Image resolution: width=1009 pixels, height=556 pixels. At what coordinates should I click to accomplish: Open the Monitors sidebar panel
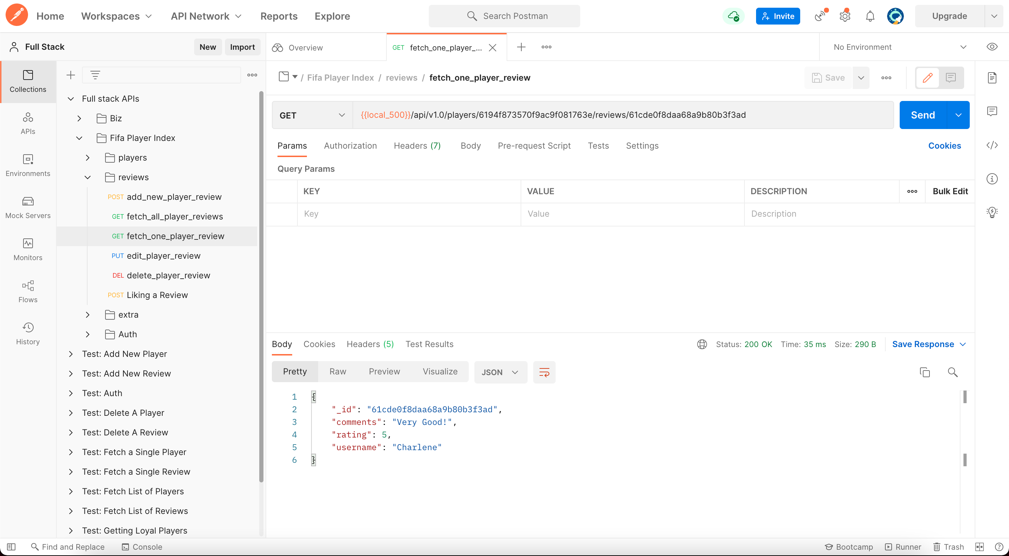[x=28, y=249]
